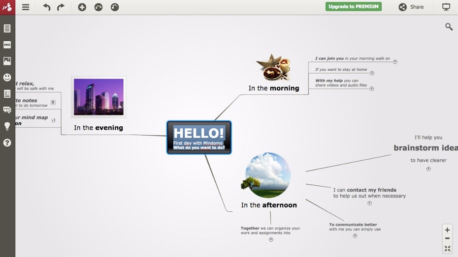
Task: Select the In the evening topic
Action: pyautogui.click(x=98, y=128)
